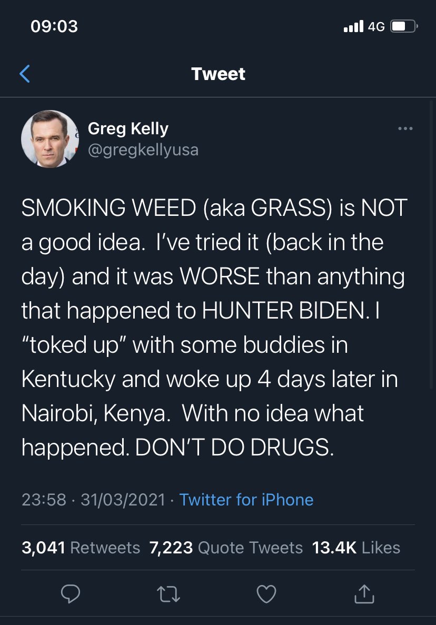View the 7,223 Quote Tweets list
The height and width of the screenshot is (625, 436).
(x=226, y=548)
